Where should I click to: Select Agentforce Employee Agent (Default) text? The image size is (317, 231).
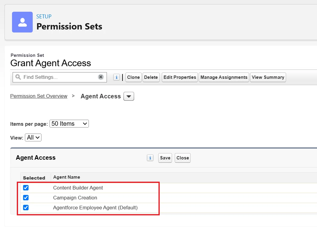click(95, 208)
